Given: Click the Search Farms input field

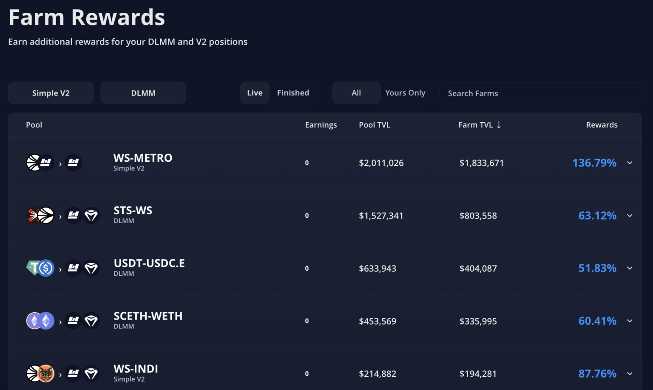Looking at the screenshot, I should 540,93.
